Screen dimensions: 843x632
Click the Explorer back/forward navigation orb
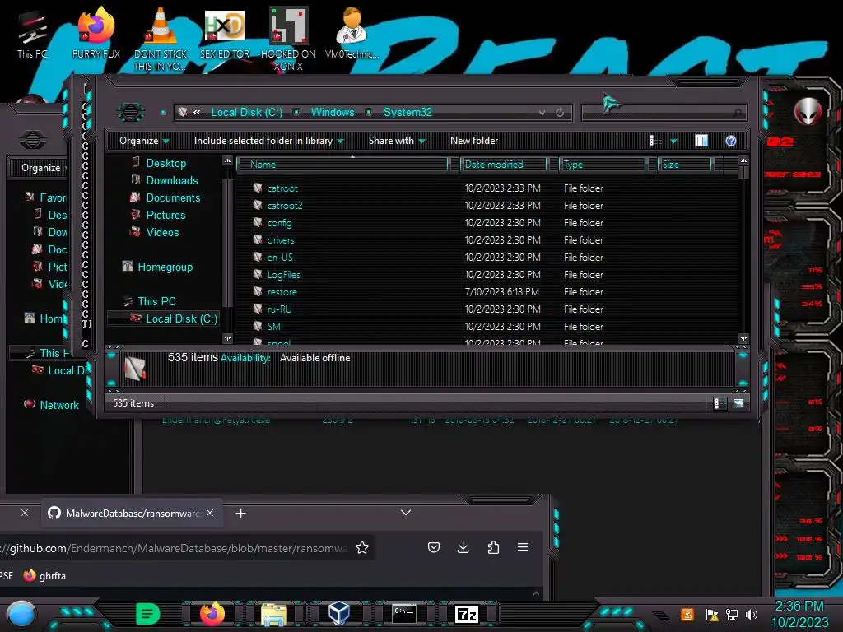click(131, 112)
